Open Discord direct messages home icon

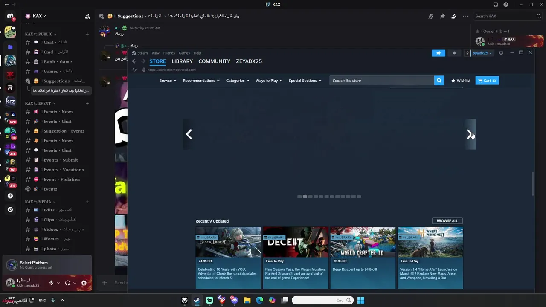pyautogui.click(x=10, y=16)
